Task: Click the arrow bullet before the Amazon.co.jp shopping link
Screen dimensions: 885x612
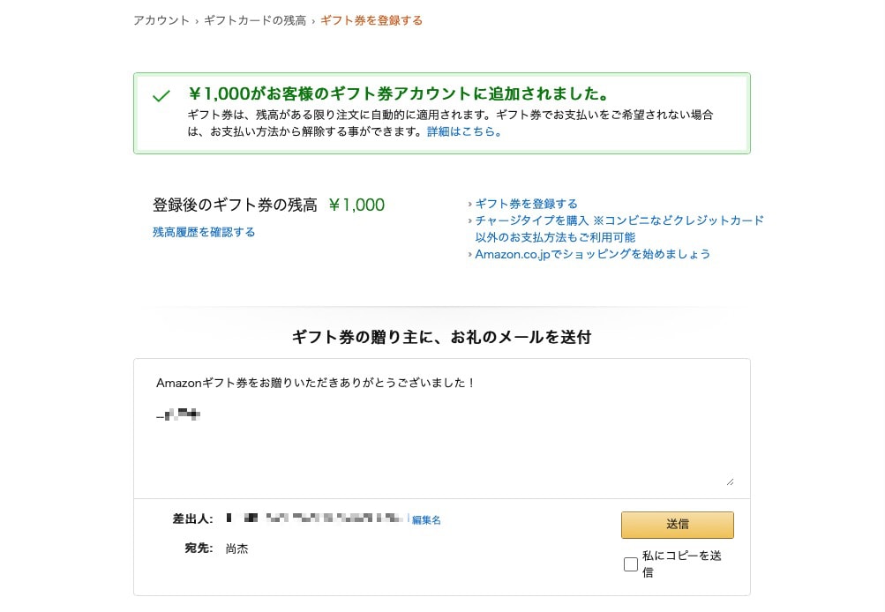Action: [x=470, y=254]
